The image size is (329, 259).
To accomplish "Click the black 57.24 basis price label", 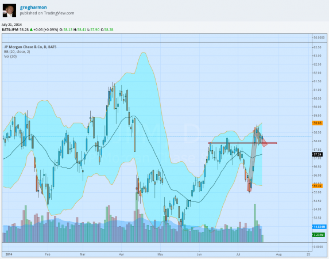I will (318, 154).
